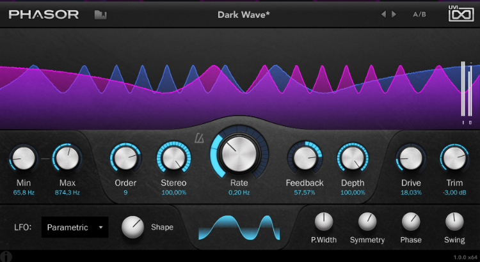Click the Stereo knob
The height and width of the screenshot is (262, 480).
click(x=173, y=158)
